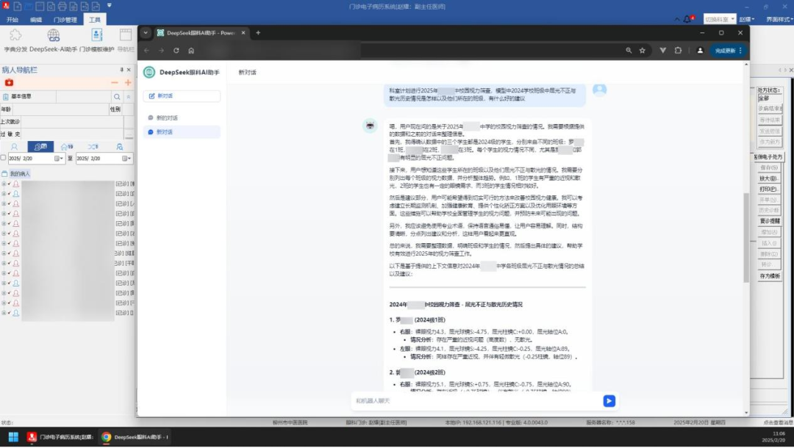
Task: Click the orange minus icon in 病人导航栏
Action: (x=115, y=82)
